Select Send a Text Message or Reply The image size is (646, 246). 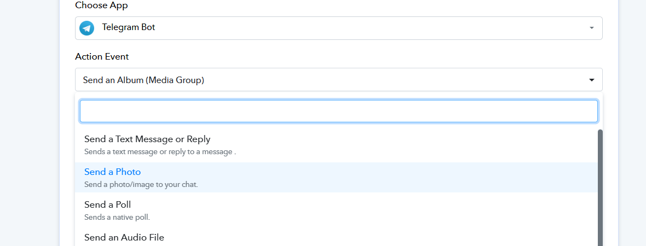click(x=336, y=145)
